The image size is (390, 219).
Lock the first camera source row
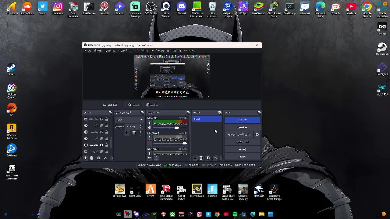106,119
